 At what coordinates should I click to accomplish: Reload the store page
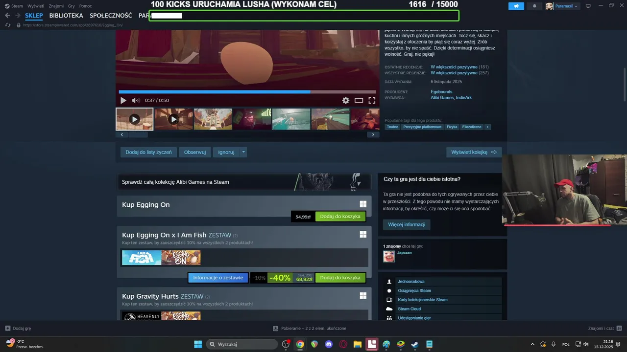tap(8, 25)
